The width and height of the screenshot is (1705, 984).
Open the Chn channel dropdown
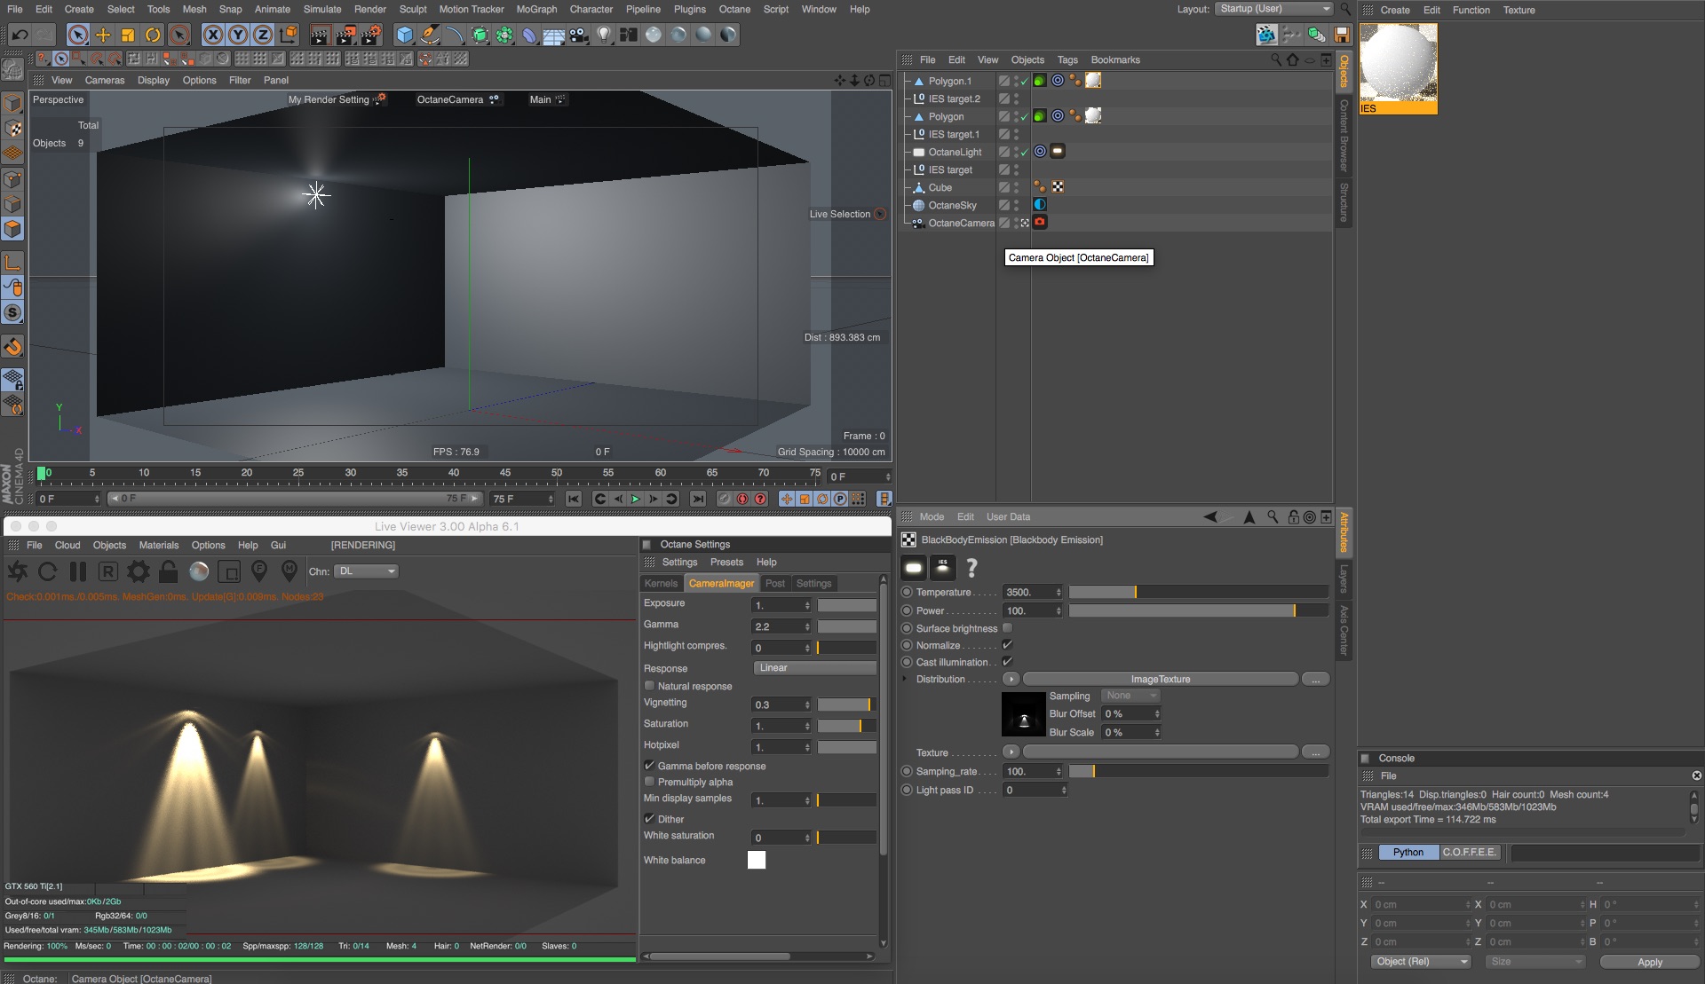pyautogui.click(x=366, y=571)
